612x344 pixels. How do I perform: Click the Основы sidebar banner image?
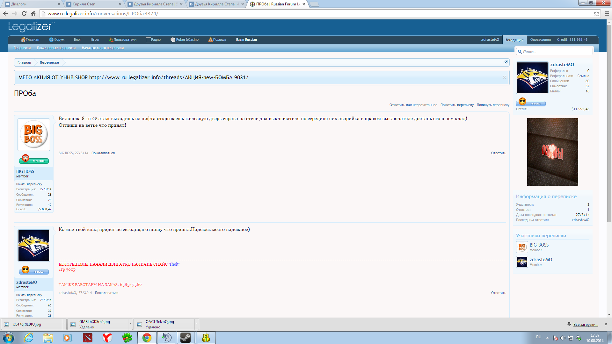pyautogui.click(x=552, y=152)
